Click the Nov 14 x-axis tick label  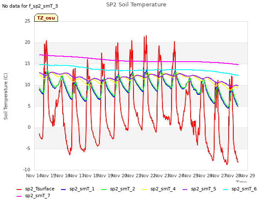pos(34,176)
